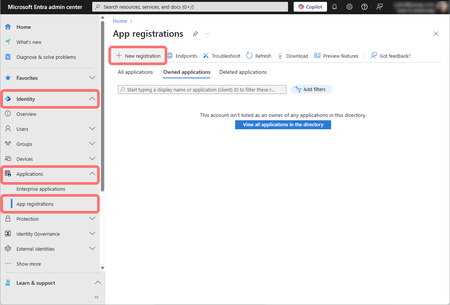The width and height of the screenshot is (450, 305).
Task: Click the Copilot button
Action: coord(310,7)
